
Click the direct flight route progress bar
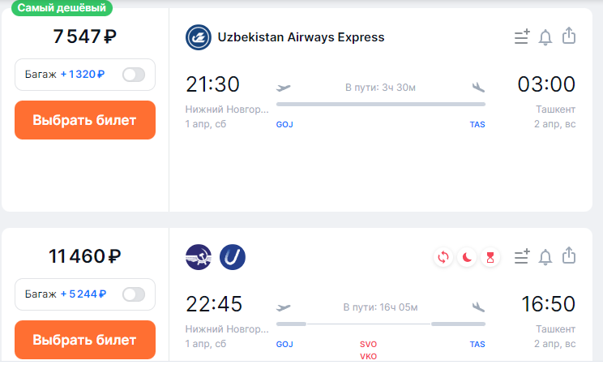381,105
